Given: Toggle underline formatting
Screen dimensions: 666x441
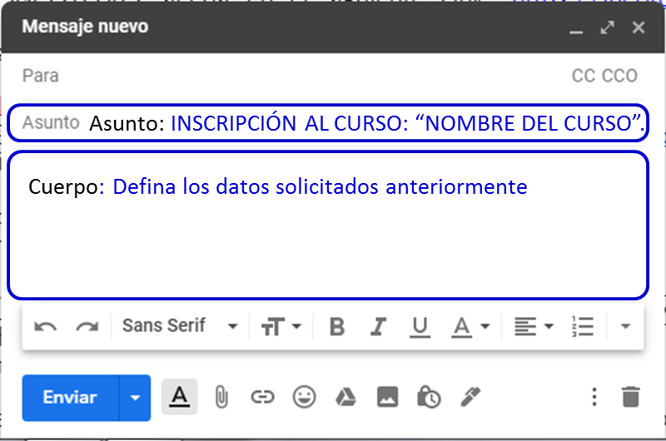Looking at the screenshot, I should pyautogui.click(x=420, y=327).
